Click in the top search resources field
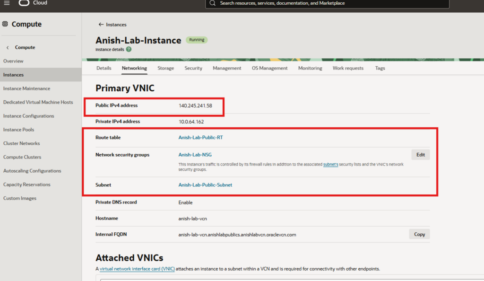This screenshot has width=484, height=281. [326, 3]
